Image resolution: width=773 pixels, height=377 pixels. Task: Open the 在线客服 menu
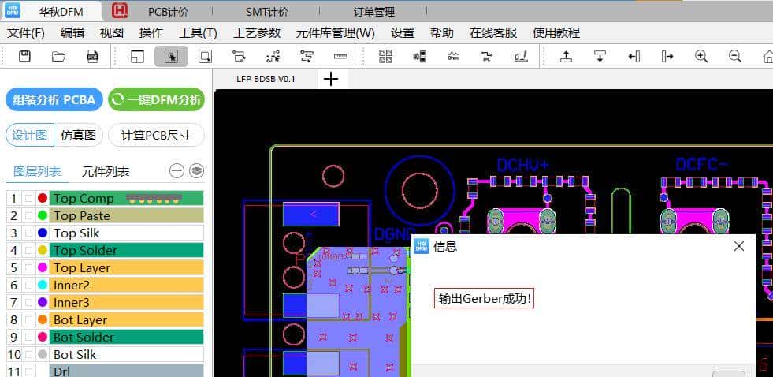point(493,33)
